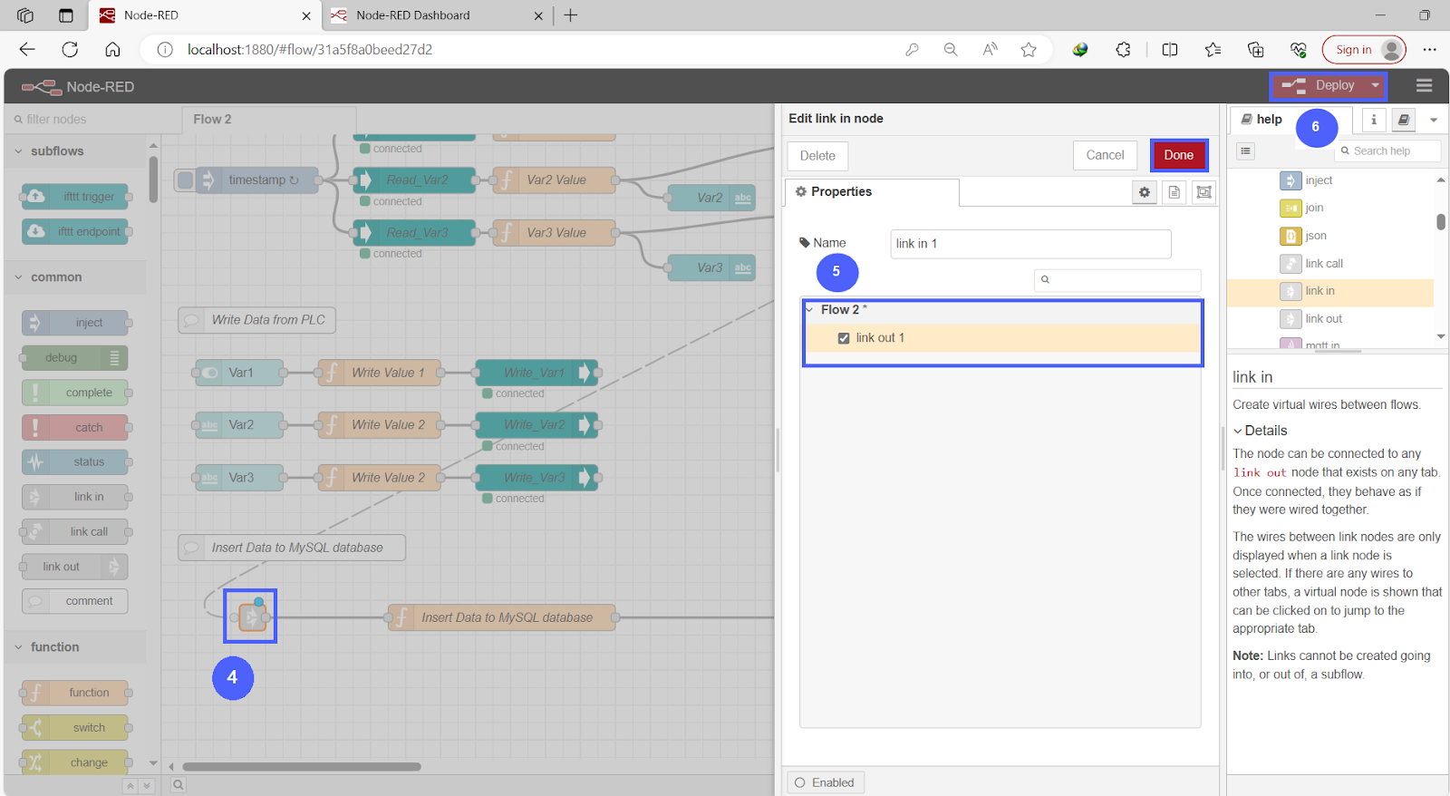Add the page to browser favorites star
The width and height of the screenshot is (1450, 796).
[1029, 50]
